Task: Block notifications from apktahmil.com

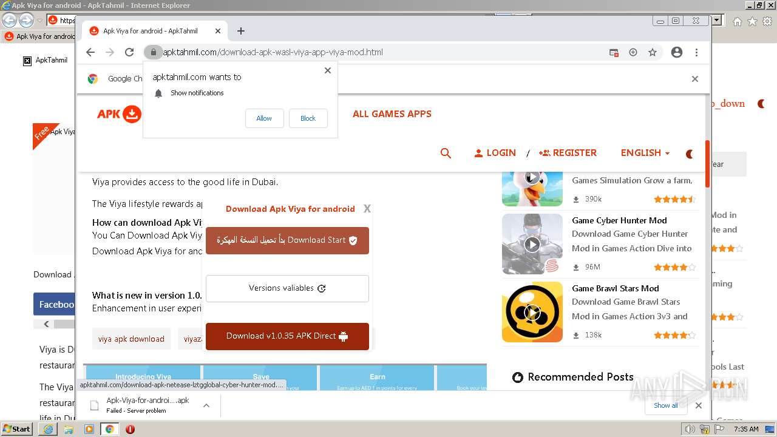Action: pos(308,118)
